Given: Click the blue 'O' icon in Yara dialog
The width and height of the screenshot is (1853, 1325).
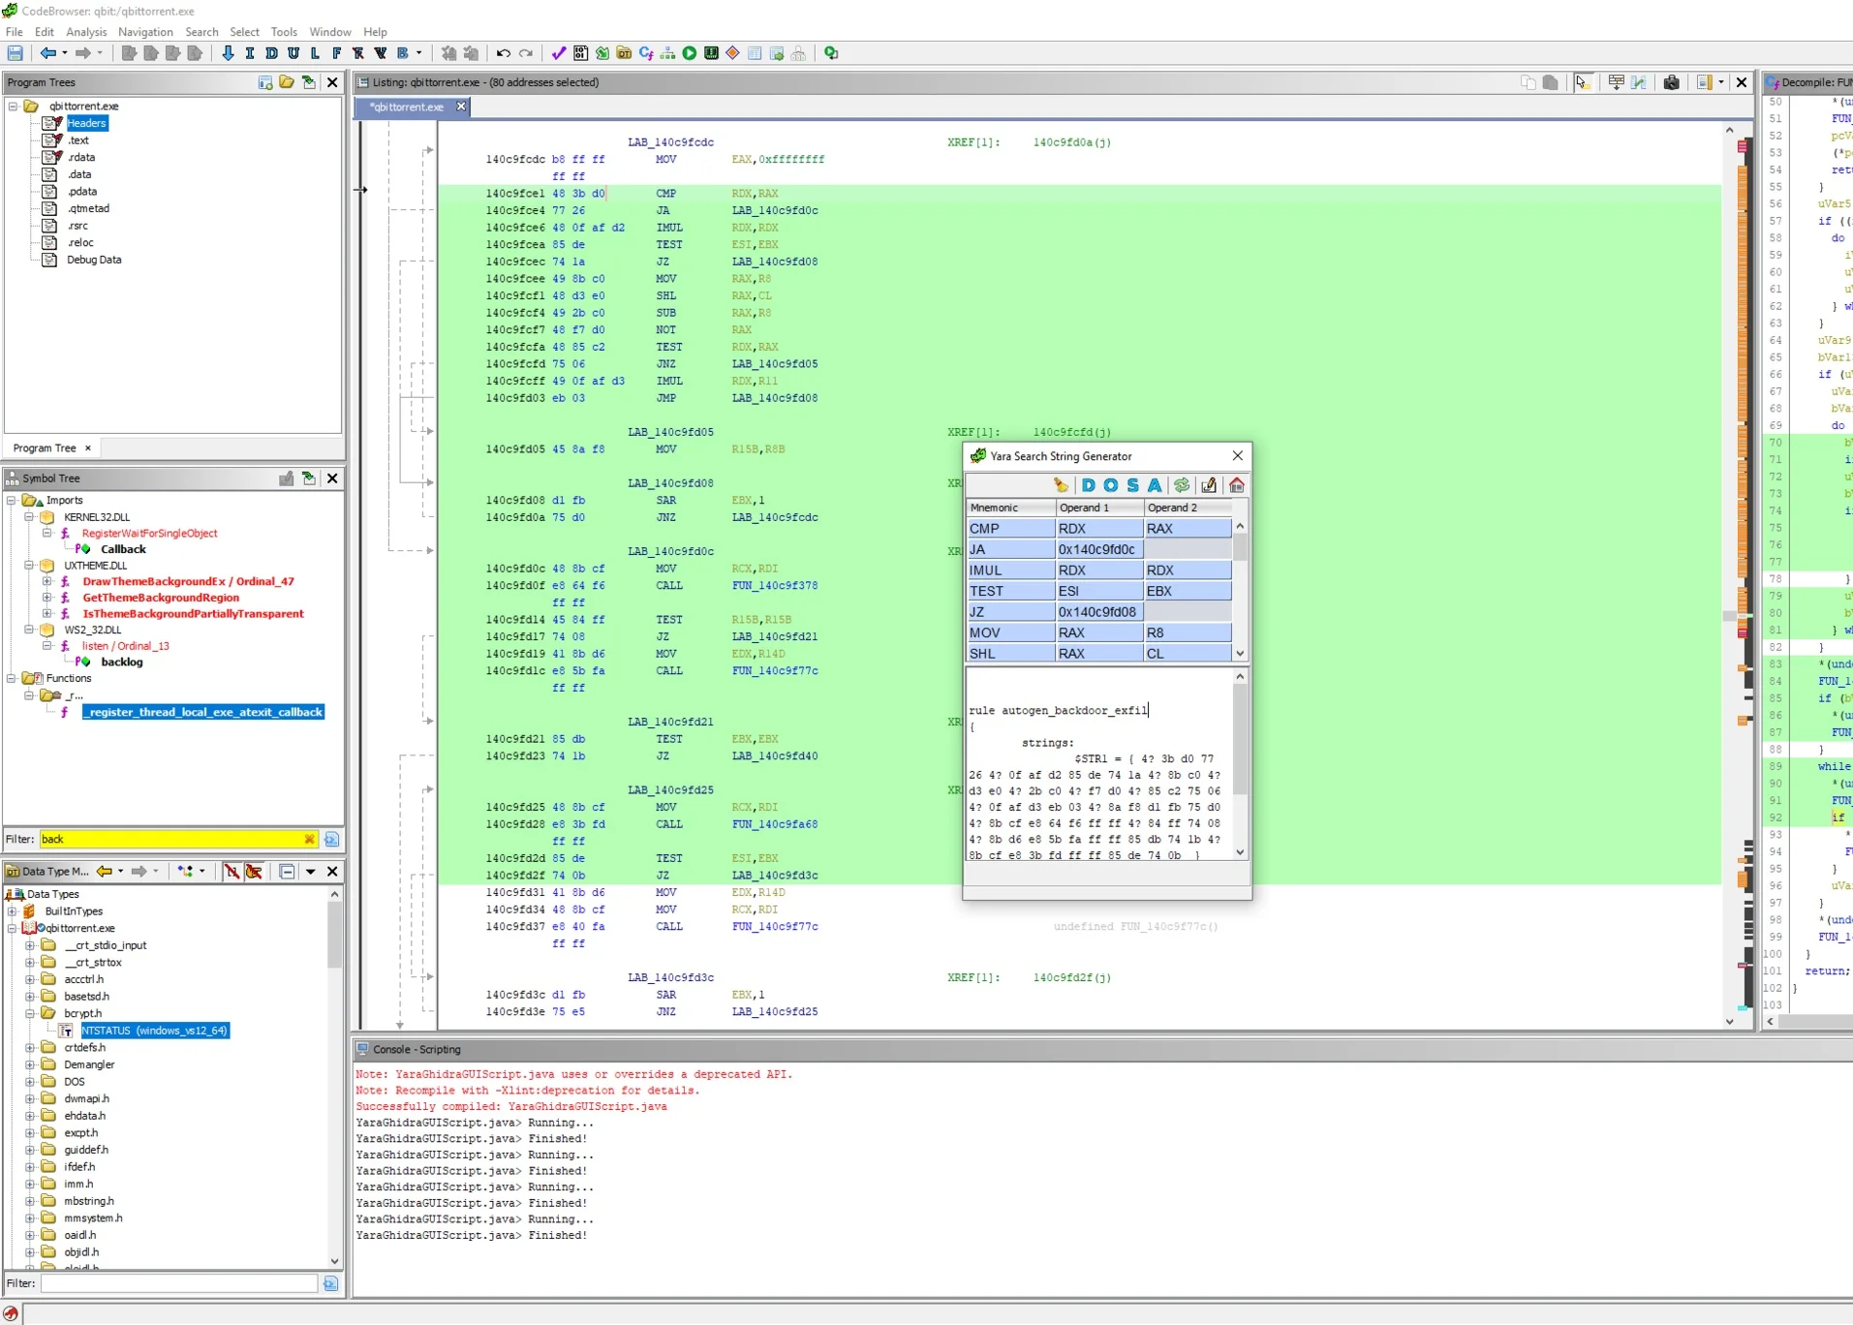Looking at the screenshot, I should click(x=1110, y=485).
